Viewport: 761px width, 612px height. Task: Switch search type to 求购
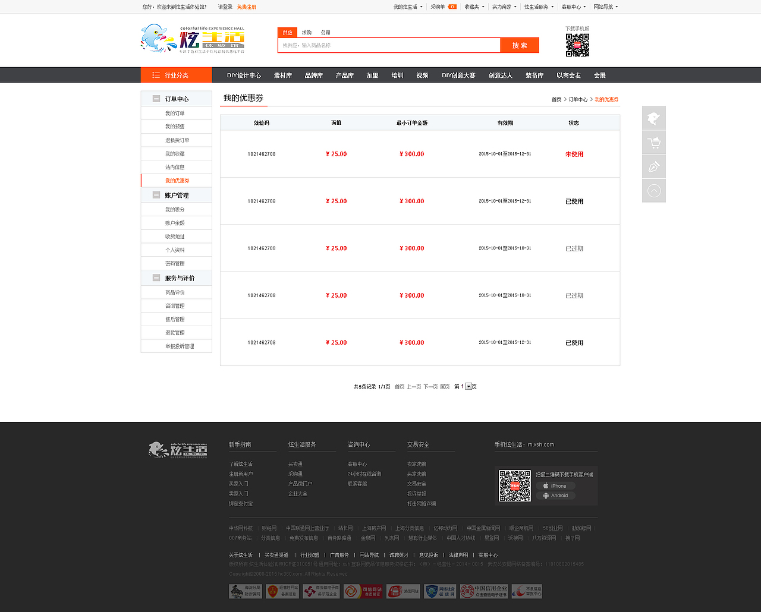point(306,32)
